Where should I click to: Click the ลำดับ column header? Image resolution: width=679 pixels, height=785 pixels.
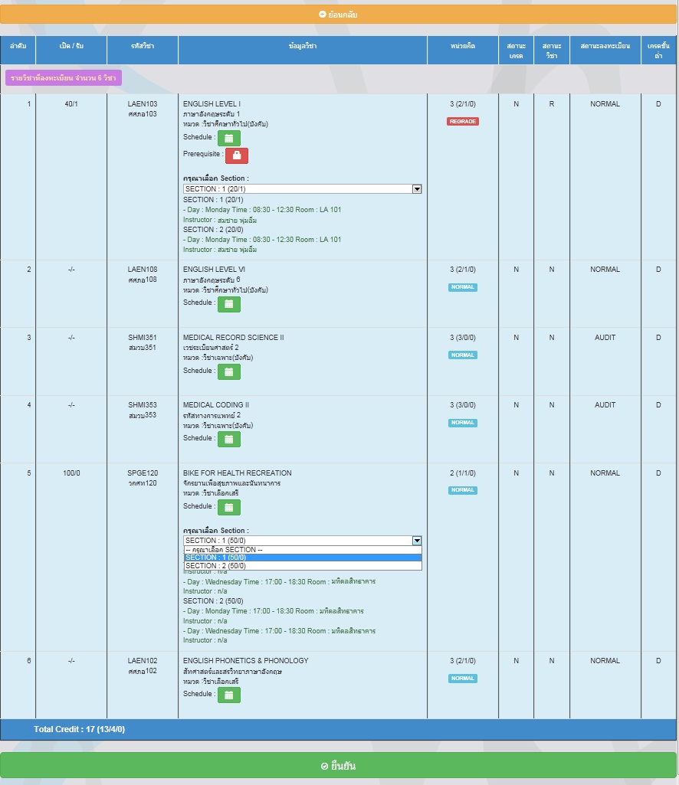[18, 50]
